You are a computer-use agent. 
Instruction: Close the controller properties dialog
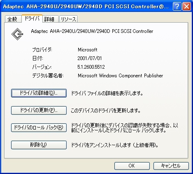(x=186, y=6)
